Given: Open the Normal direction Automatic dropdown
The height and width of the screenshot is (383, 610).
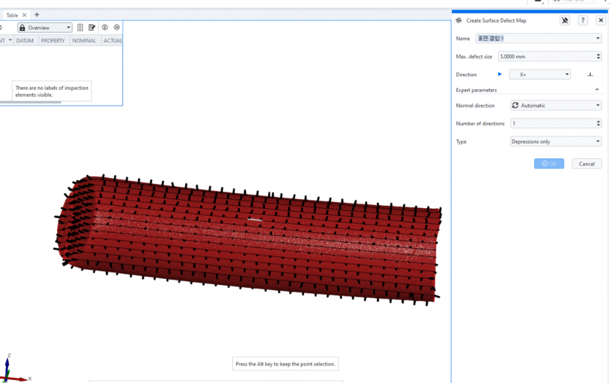Looking at the screenshot, I should tap(556, 106).
